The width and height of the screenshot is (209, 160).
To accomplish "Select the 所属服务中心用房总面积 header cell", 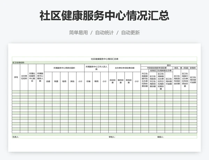I will (64, 68).
